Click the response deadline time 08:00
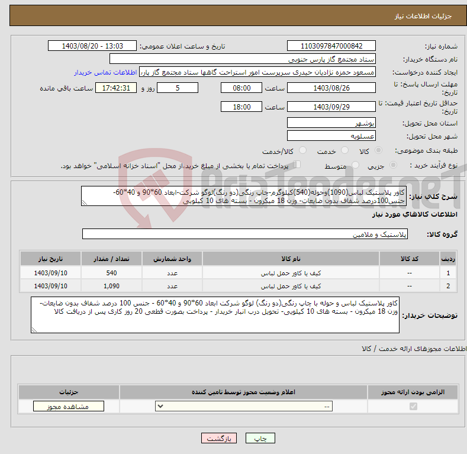 (x=241, y=88)
